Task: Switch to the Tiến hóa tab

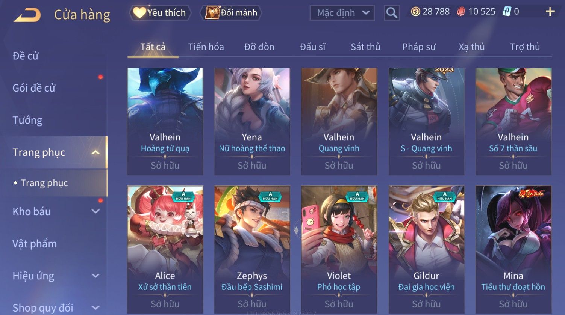Action: point(206,47)
